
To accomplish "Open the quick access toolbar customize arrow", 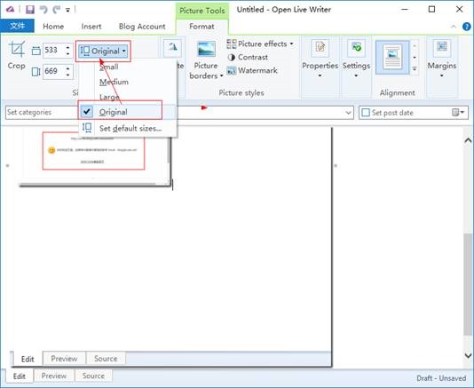I will 68,11.
